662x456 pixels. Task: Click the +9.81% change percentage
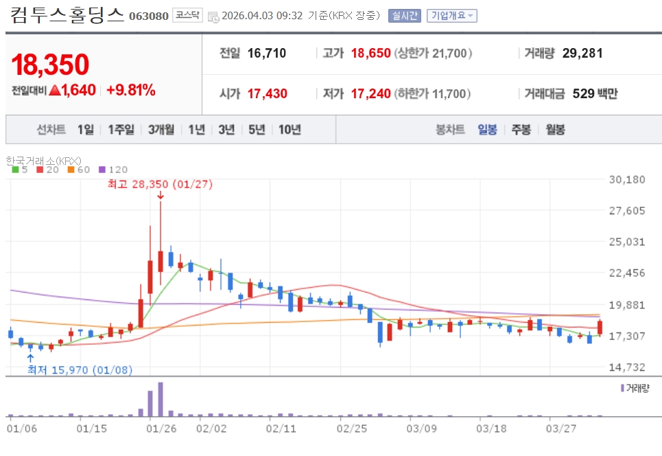tap(131, 90)
